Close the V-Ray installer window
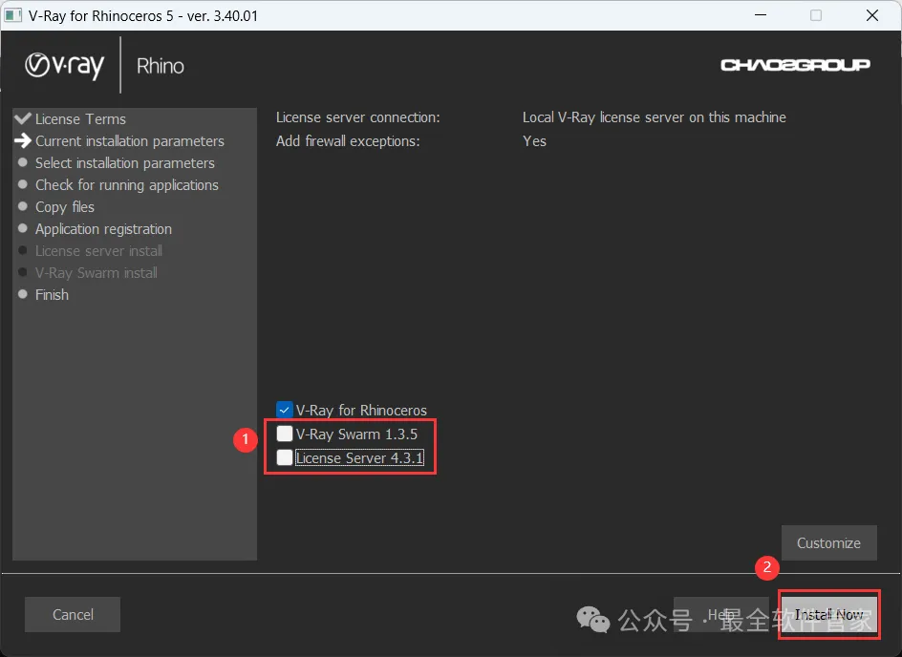 872,15
